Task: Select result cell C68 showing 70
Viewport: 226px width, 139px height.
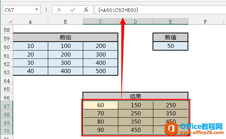Action: [101, 114]
